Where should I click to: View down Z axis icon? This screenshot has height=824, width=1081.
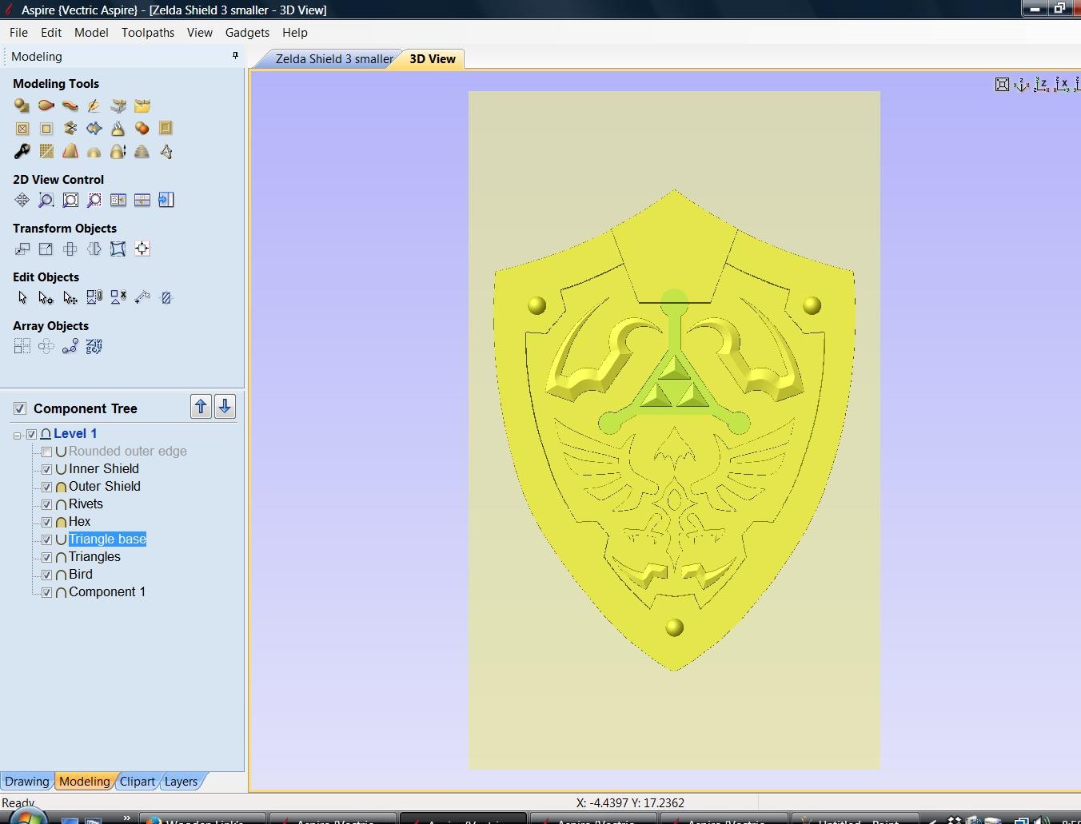[x=1041, y=84]
